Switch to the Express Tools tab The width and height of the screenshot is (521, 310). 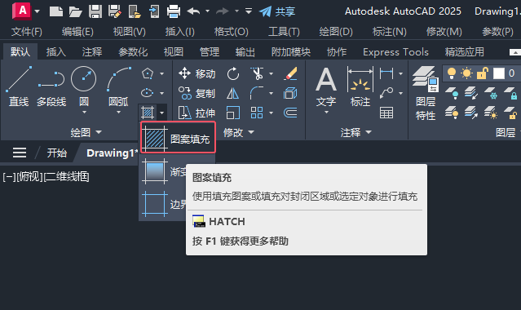tap(395, 52)
